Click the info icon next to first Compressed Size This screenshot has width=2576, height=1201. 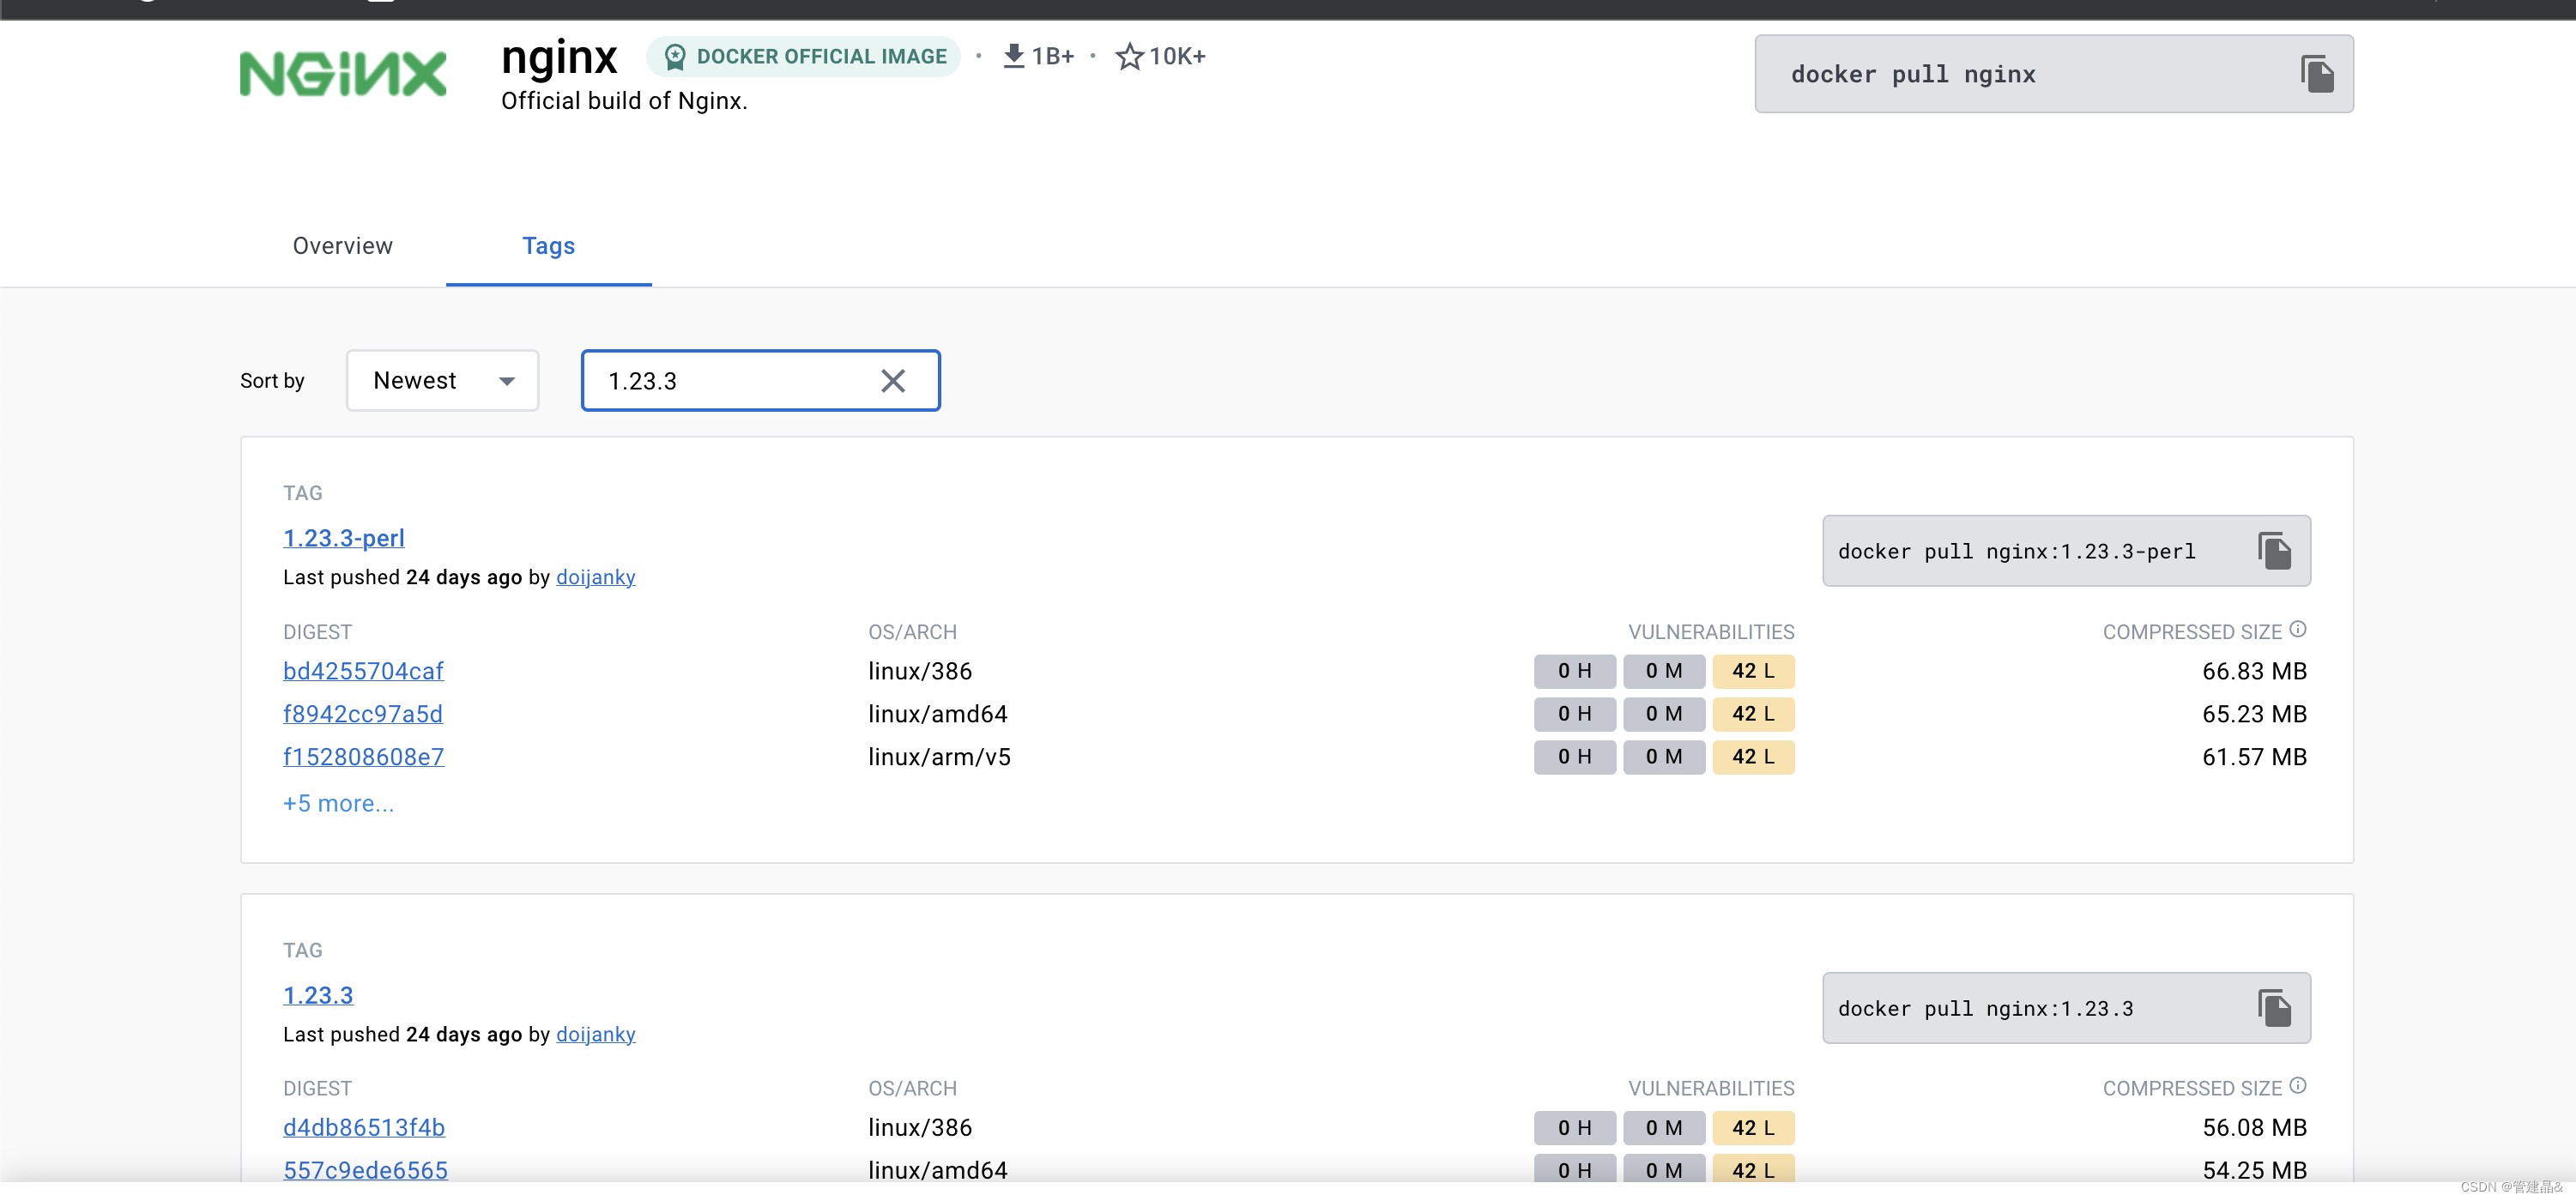click(x=2298, y=629)
